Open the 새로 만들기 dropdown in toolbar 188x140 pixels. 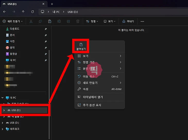[13, 21]
